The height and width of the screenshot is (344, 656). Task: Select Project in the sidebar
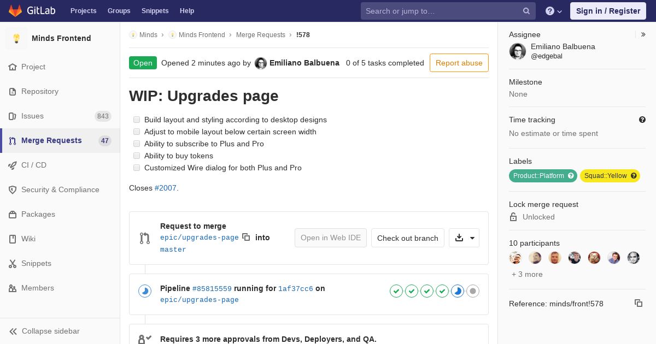coord(60,67)
